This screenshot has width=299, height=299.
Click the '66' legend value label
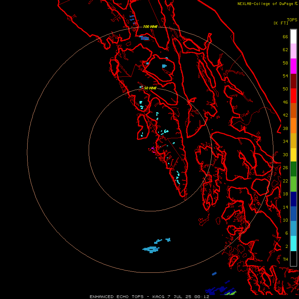click(285, 37)
